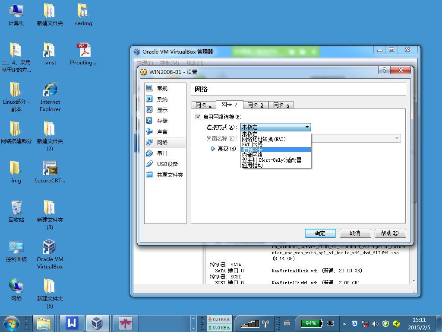Select the 二、4、采用基于IP的方 folder
This screenshot has width=442, height=332.
click(x=16, y=57)
